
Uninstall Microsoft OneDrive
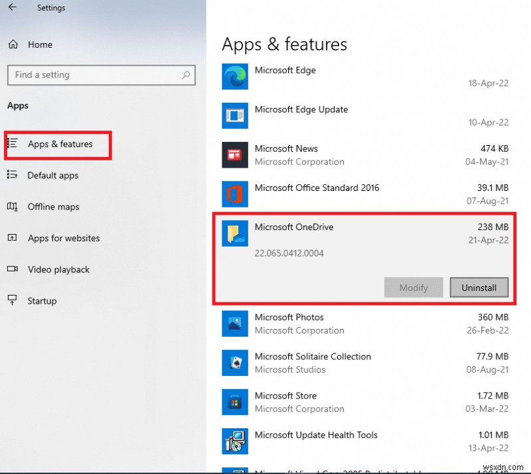[479, 288]
